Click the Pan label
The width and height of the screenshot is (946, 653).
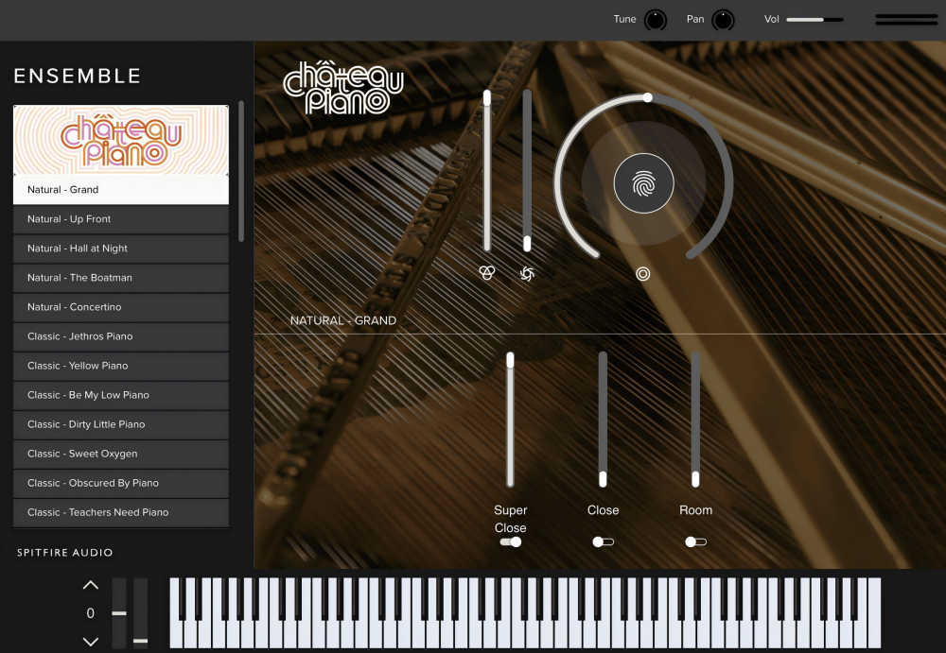pyautogui.click(x=695, y=19)
